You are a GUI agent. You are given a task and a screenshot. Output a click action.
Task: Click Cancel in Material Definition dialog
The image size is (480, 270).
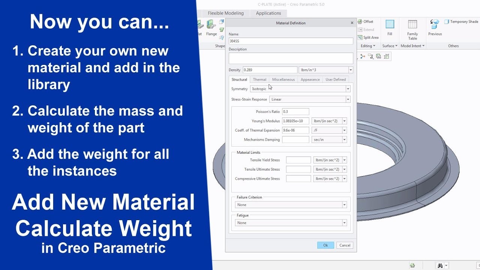pyautogui.click(x=345, y=245)
